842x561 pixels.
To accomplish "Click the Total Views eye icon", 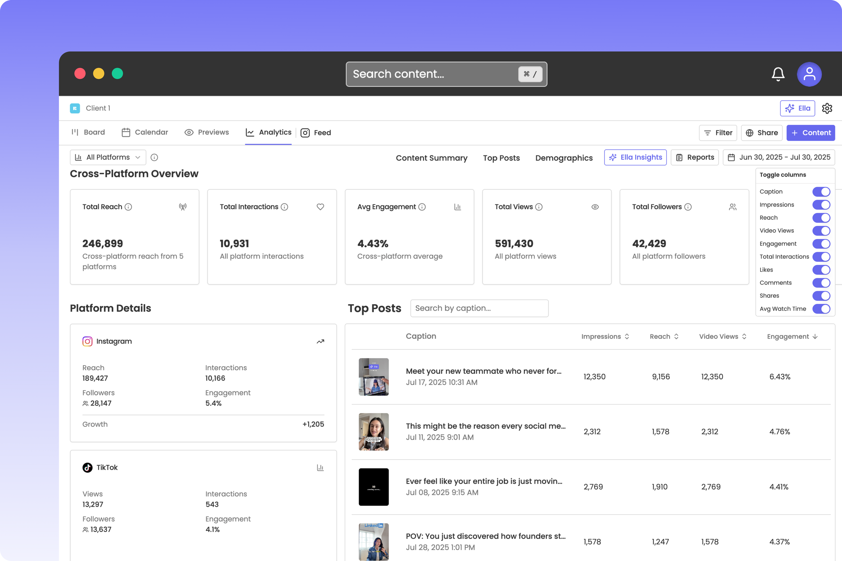I will tap(595, 207).
